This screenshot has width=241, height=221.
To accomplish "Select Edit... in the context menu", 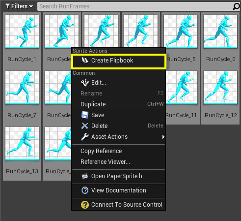I will (119, 83).
